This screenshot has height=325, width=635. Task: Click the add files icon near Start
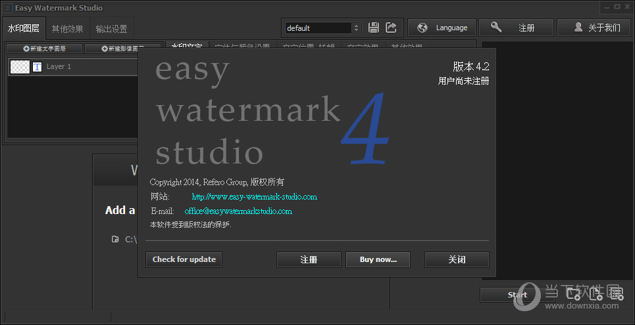(596, 293)
